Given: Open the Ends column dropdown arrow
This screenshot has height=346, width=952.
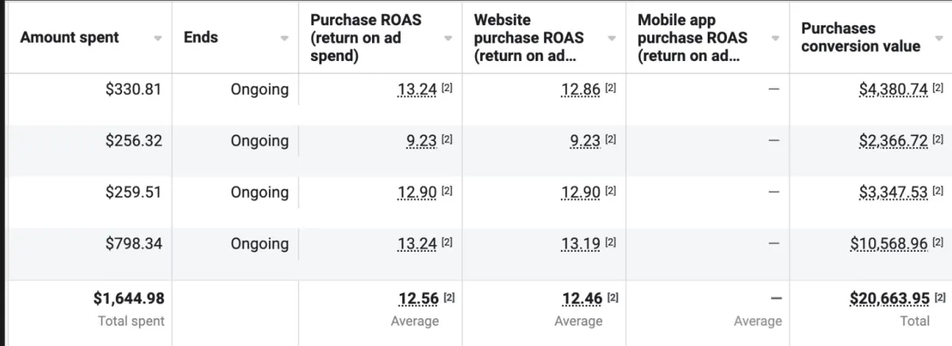Looking at the screenshot, I should pos(285,38).
